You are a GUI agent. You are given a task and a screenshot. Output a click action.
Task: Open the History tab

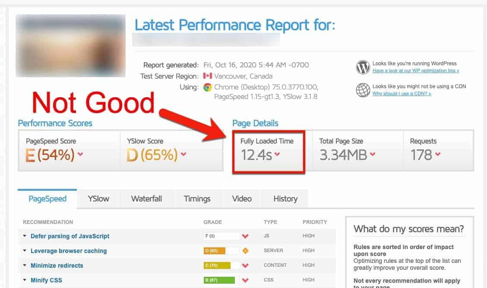tap(285, 199)
